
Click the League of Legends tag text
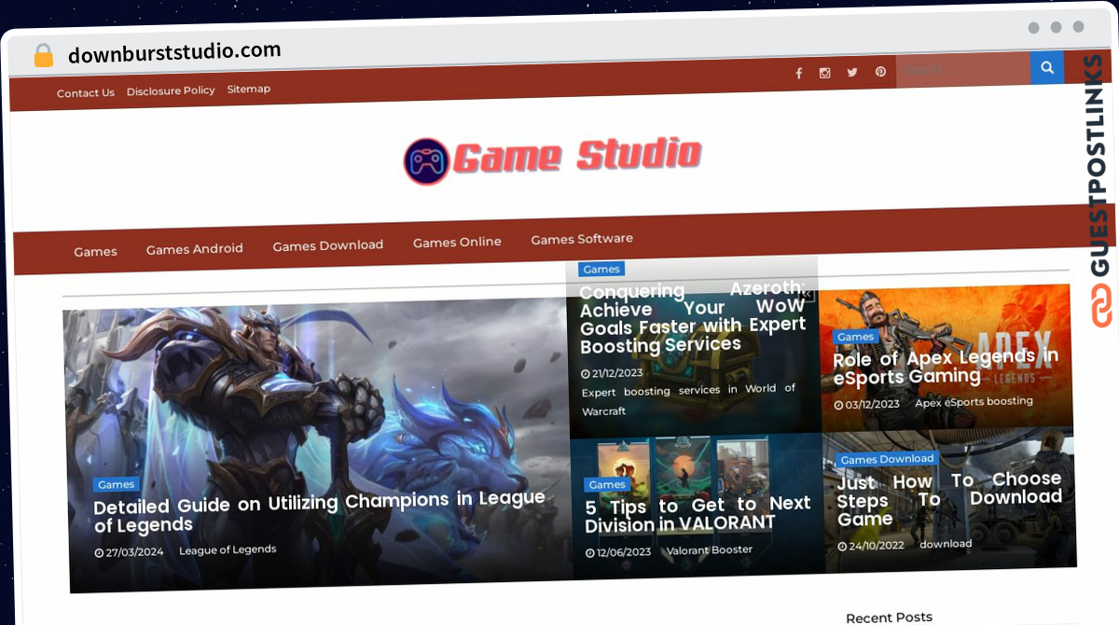tap(228, 549)
